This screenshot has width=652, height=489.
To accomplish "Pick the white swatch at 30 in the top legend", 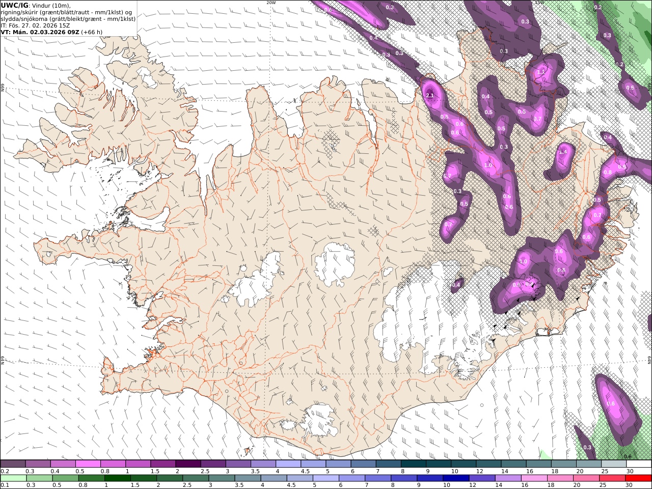I will coord(639,464).
